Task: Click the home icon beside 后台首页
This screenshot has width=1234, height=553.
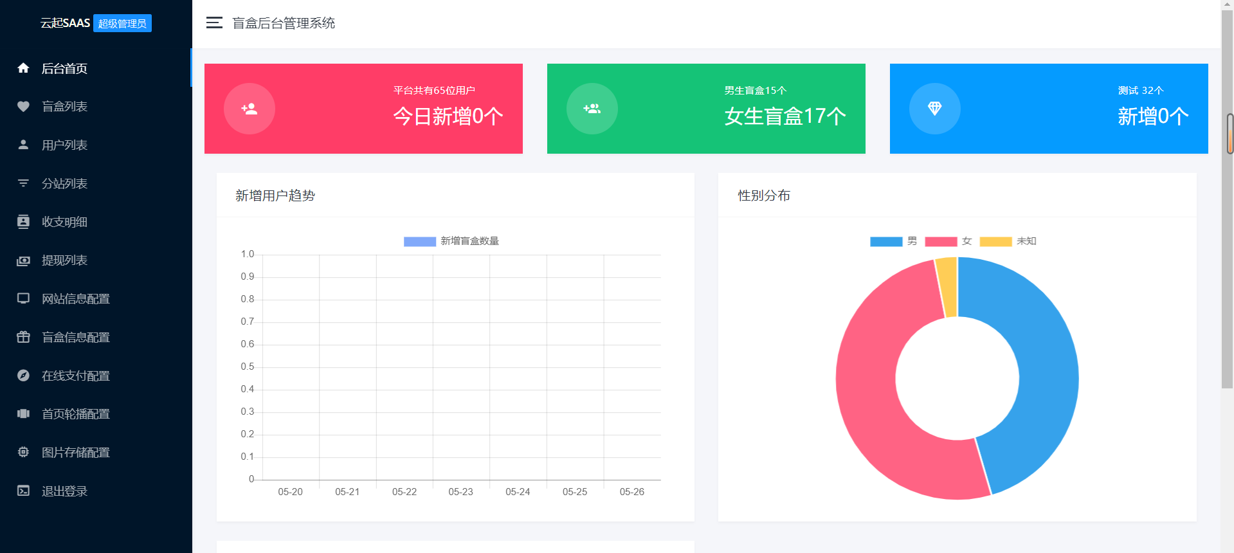Action: (23, 68)
